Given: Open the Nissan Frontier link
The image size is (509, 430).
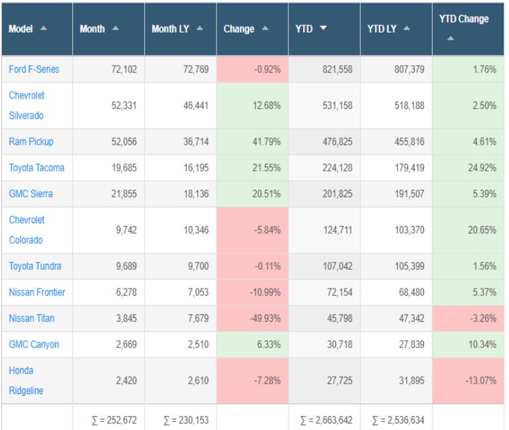Looking at the screenshot, I should [37, 292].
